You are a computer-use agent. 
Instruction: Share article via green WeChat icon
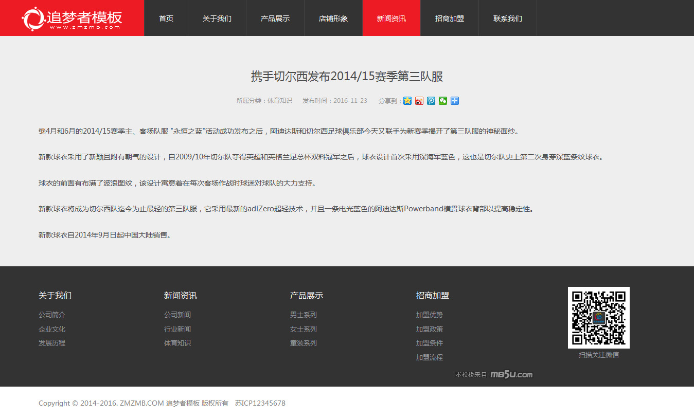(x=443, y=101)
